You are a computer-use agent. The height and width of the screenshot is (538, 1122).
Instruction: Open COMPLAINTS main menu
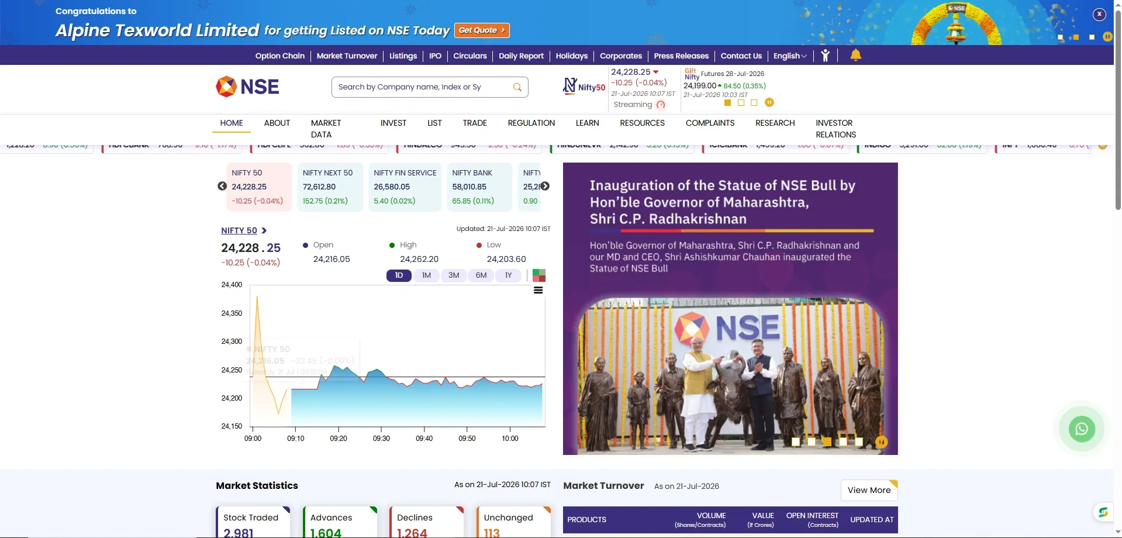tap(710, 123)
